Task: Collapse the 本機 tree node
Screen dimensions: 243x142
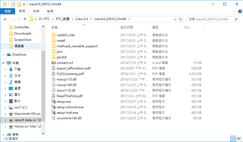Action: (3, 63)
